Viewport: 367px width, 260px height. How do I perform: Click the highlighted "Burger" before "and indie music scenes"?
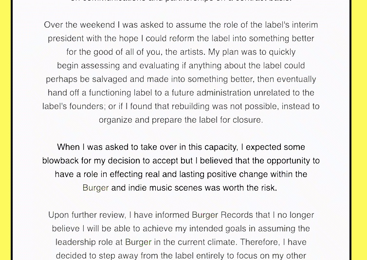click(95, 188)
